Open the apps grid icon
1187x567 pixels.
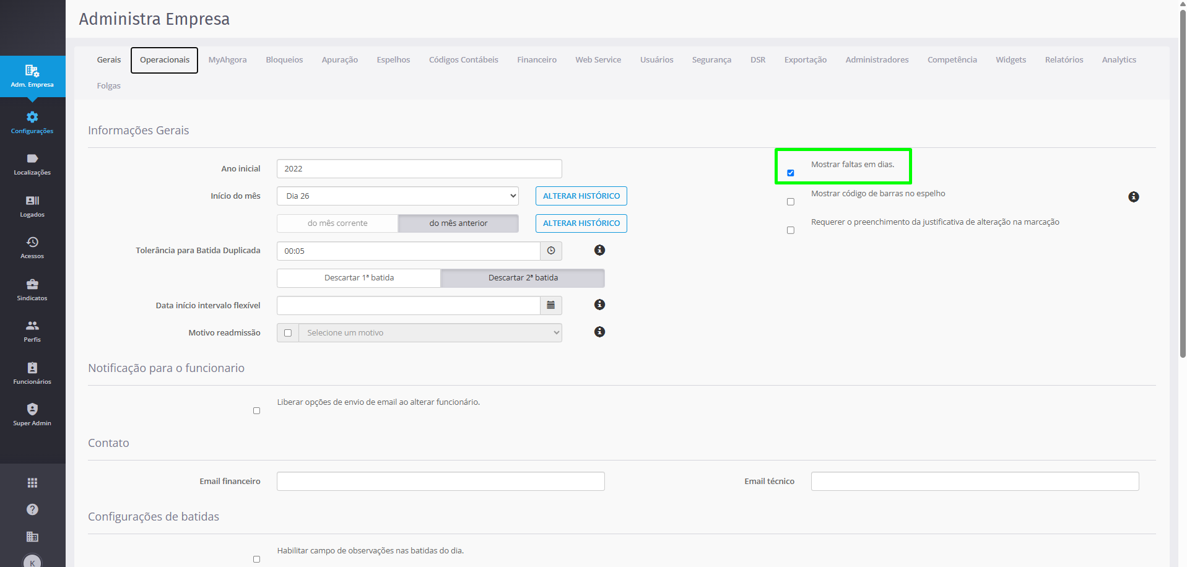click(32, 483)
